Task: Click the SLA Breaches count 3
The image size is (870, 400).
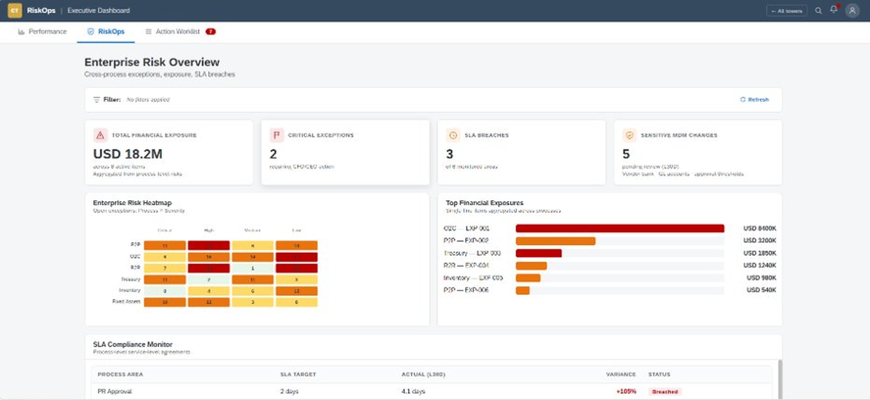Action: point(449,154)
